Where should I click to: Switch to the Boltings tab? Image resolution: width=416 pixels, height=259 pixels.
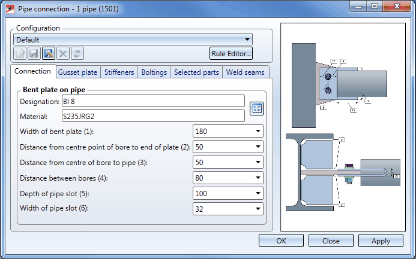[154, 72]
